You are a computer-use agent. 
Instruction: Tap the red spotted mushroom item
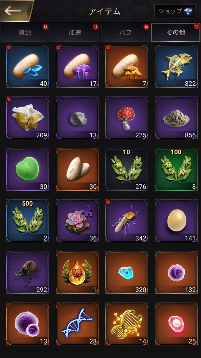[x=127, y=118]
